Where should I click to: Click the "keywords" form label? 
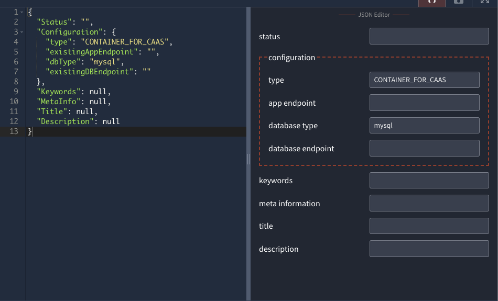click(x=276, y=181)
